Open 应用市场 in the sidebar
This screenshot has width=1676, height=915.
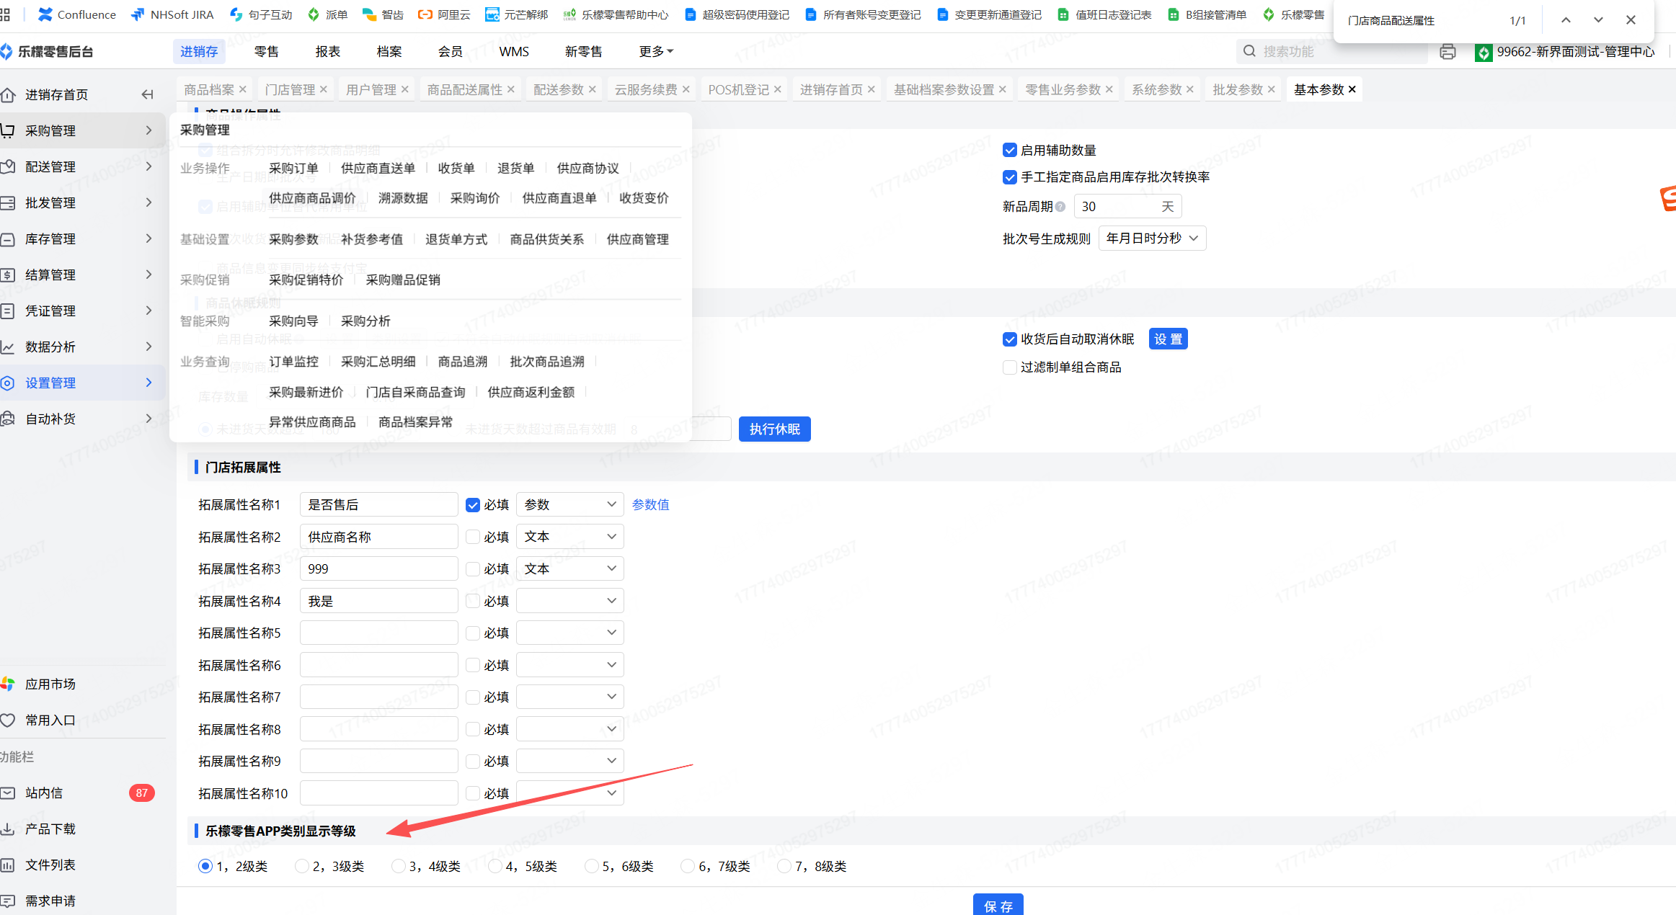(50, 684)
